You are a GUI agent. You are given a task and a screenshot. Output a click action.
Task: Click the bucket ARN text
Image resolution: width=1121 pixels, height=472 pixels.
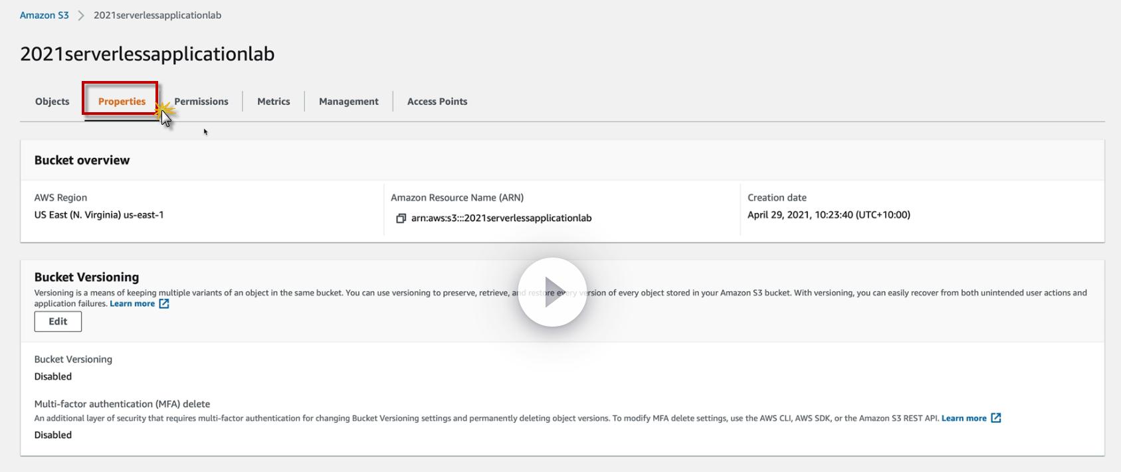[501, 218]
